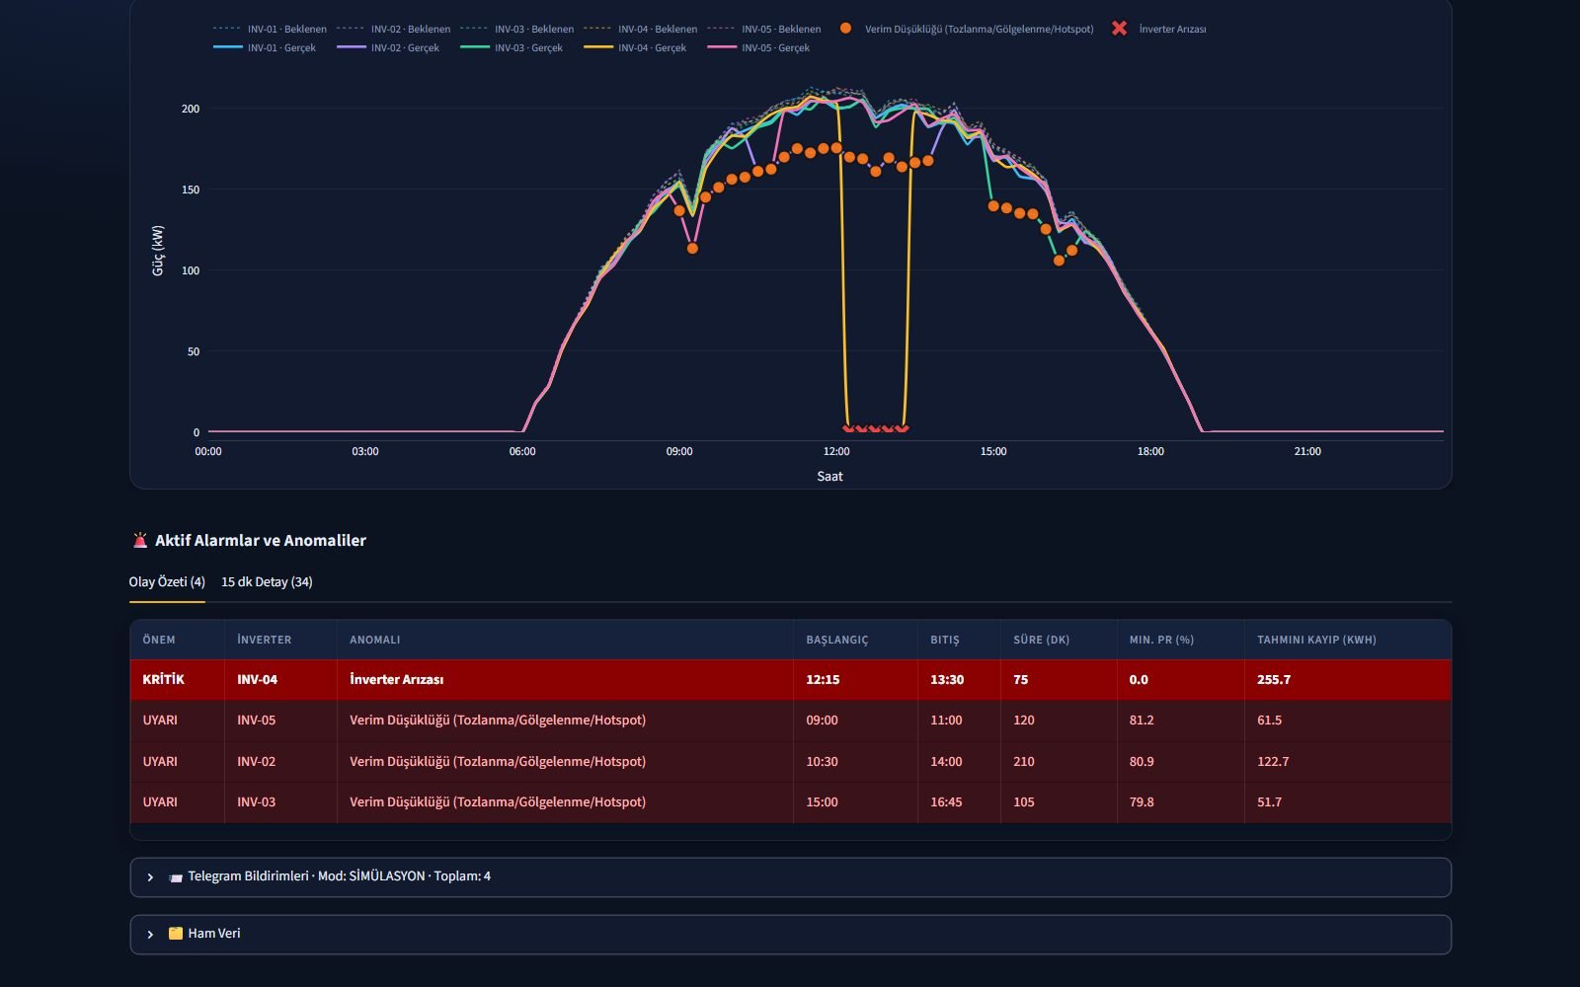Click the Telegram Bildirimleri message icon
This screenshot has height=987, width=1580.
point(176,876)
